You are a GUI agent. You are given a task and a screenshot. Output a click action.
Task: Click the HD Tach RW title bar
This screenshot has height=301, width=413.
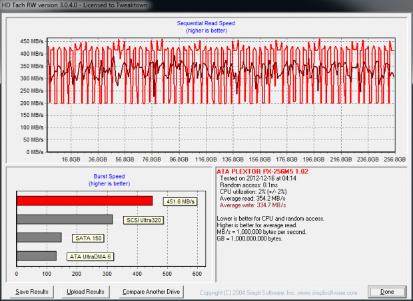pos(206,5)
